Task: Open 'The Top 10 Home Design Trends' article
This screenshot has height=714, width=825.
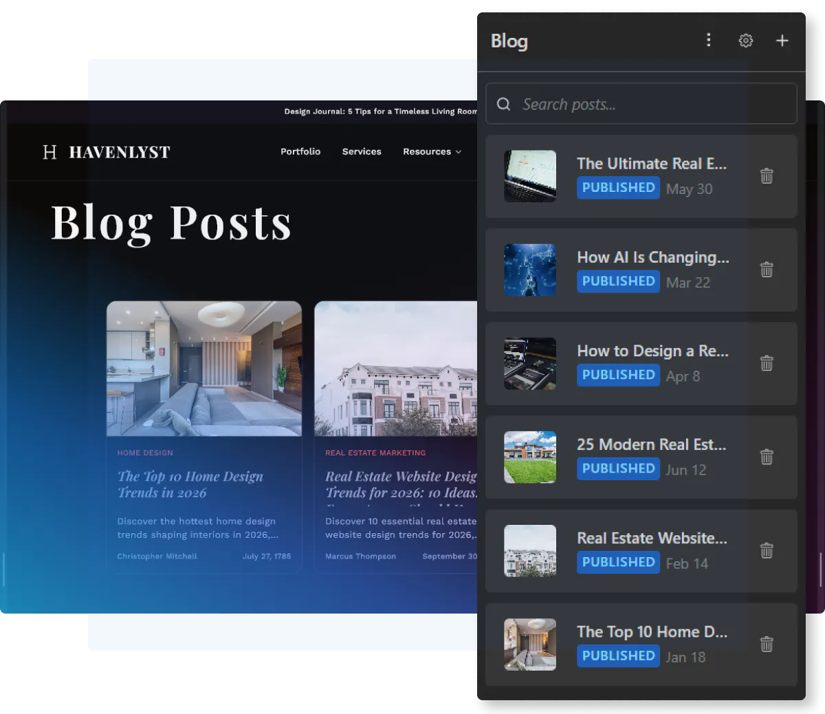Action: tap(190, 484)
